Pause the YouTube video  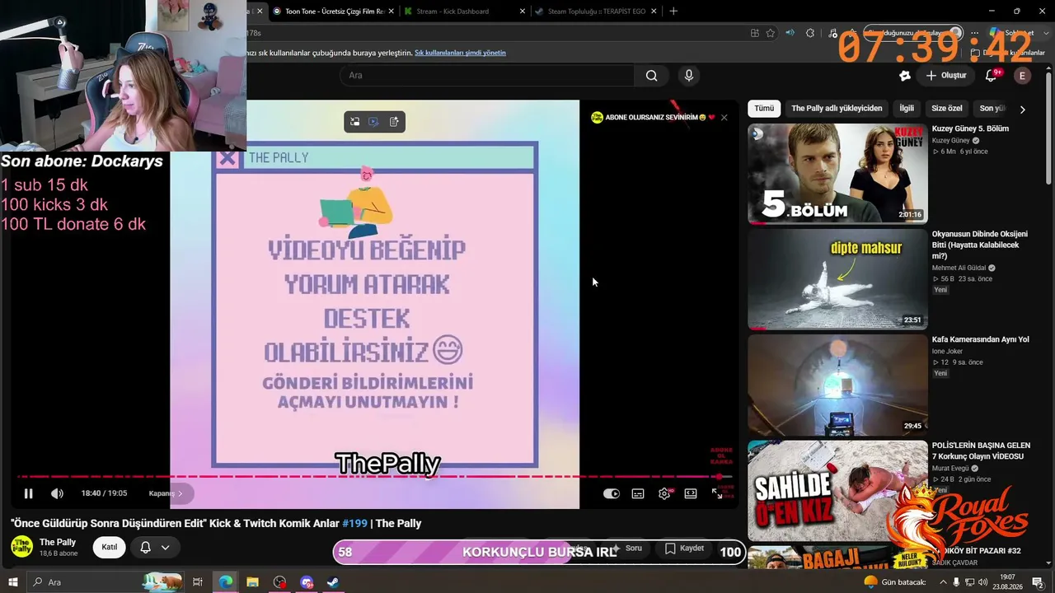(28, 493)
